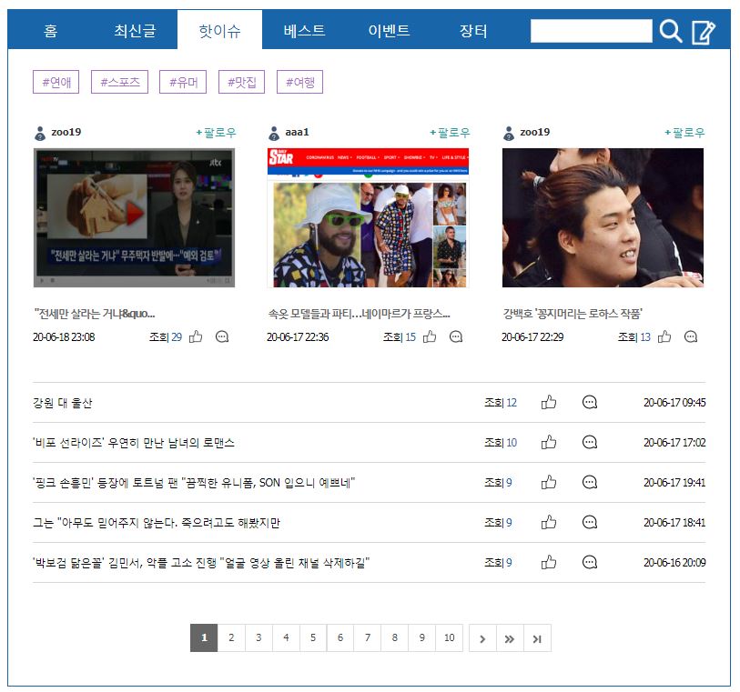This screenshot has height=692, width=740.
Task: Open comment icon for '박보검 닮은꼴' post
Action: (590, 563)
